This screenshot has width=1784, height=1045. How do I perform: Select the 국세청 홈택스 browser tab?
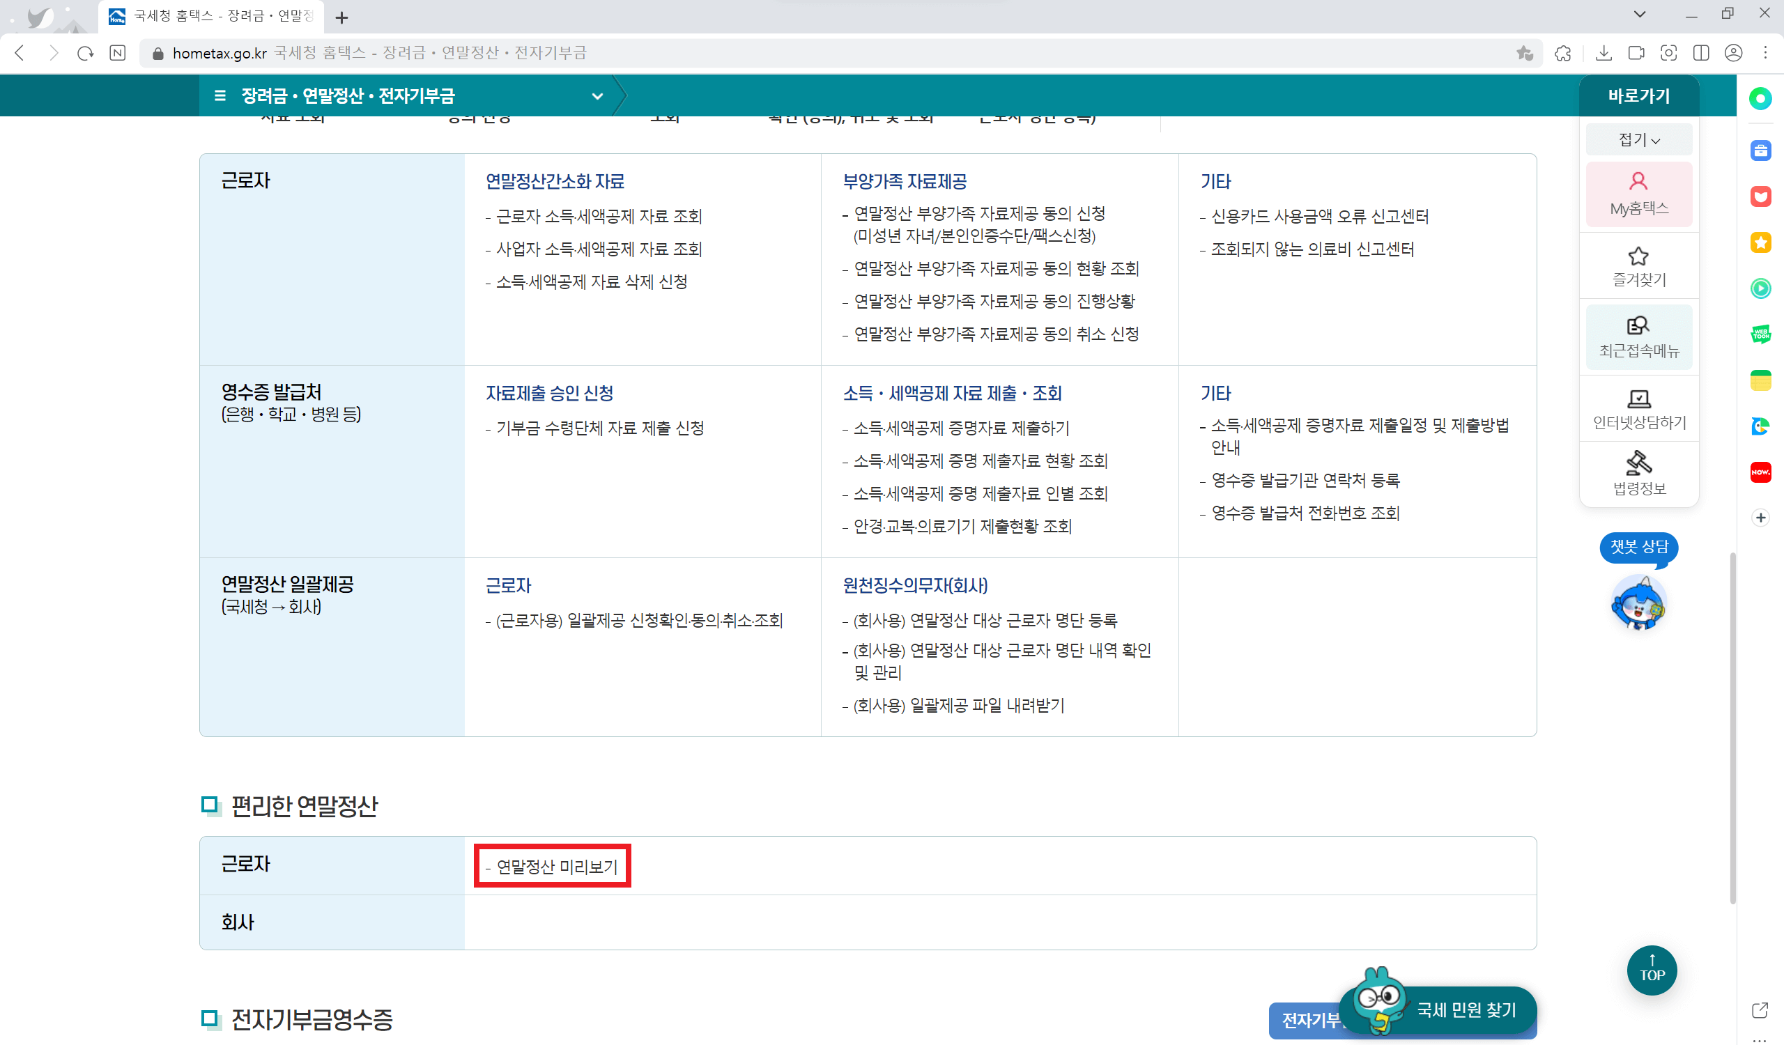click(211, 16)
